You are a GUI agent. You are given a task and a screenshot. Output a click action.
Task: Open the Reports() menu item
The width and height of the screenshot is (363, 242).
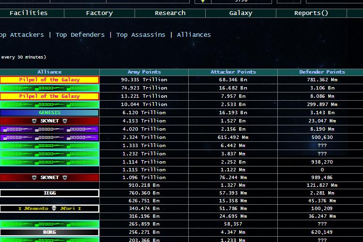pos(311,13)
